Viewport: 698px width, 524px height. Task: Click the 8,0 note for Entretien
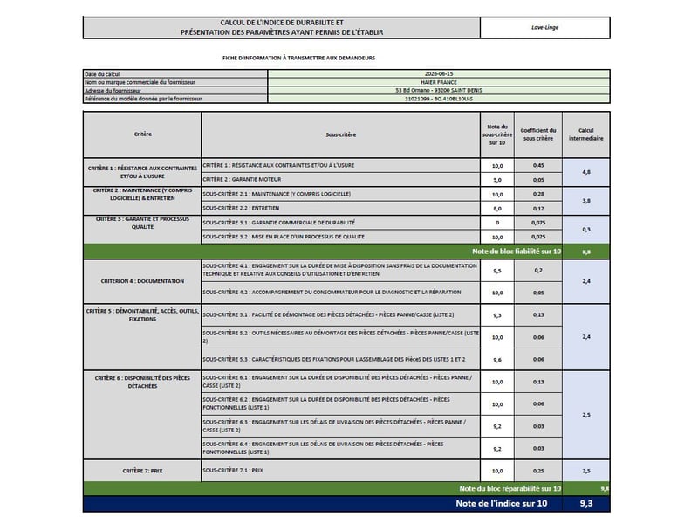497,208
